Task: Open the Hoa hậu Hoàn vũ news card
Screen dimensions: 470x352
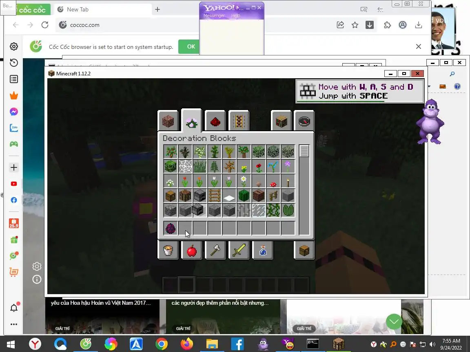Action: (x=102, y=316)
